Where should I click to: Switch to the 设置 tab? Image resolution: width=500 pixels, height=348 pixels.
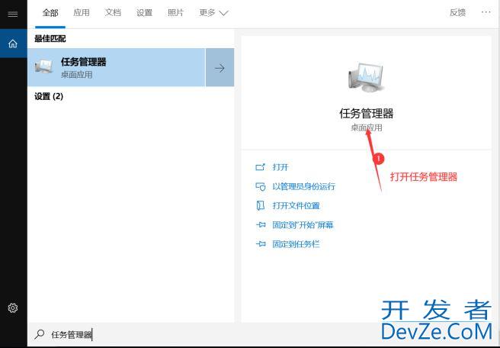144,13
